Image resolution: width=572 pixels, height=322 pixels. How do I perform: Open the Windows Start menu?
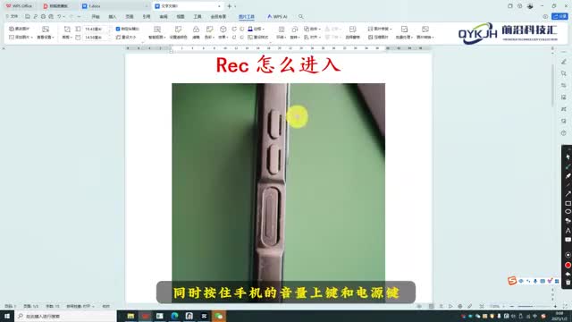tap(7, 316)
